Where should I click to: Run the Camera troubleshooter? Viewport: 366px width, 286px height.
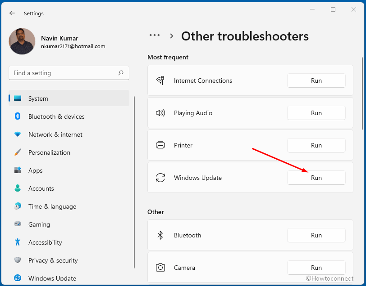point(316,268)
